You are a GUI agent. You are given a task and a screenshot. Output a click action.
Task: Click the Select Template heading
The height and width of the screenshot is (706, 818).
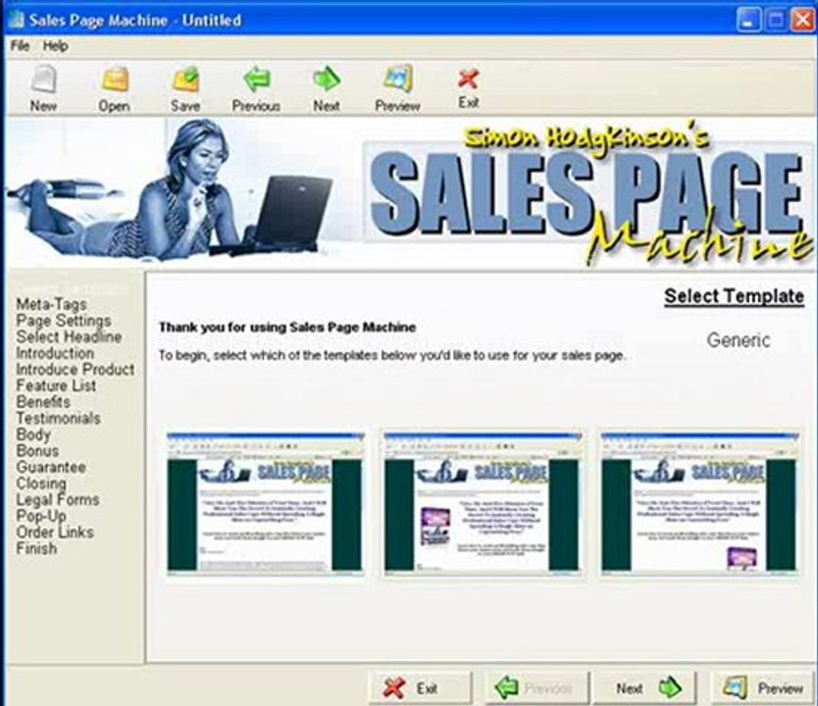point(734,296)
